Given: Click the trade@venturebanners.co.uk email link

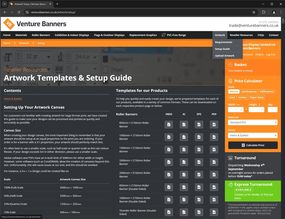Looking at the screenshot, I should [x=254, y=25].
